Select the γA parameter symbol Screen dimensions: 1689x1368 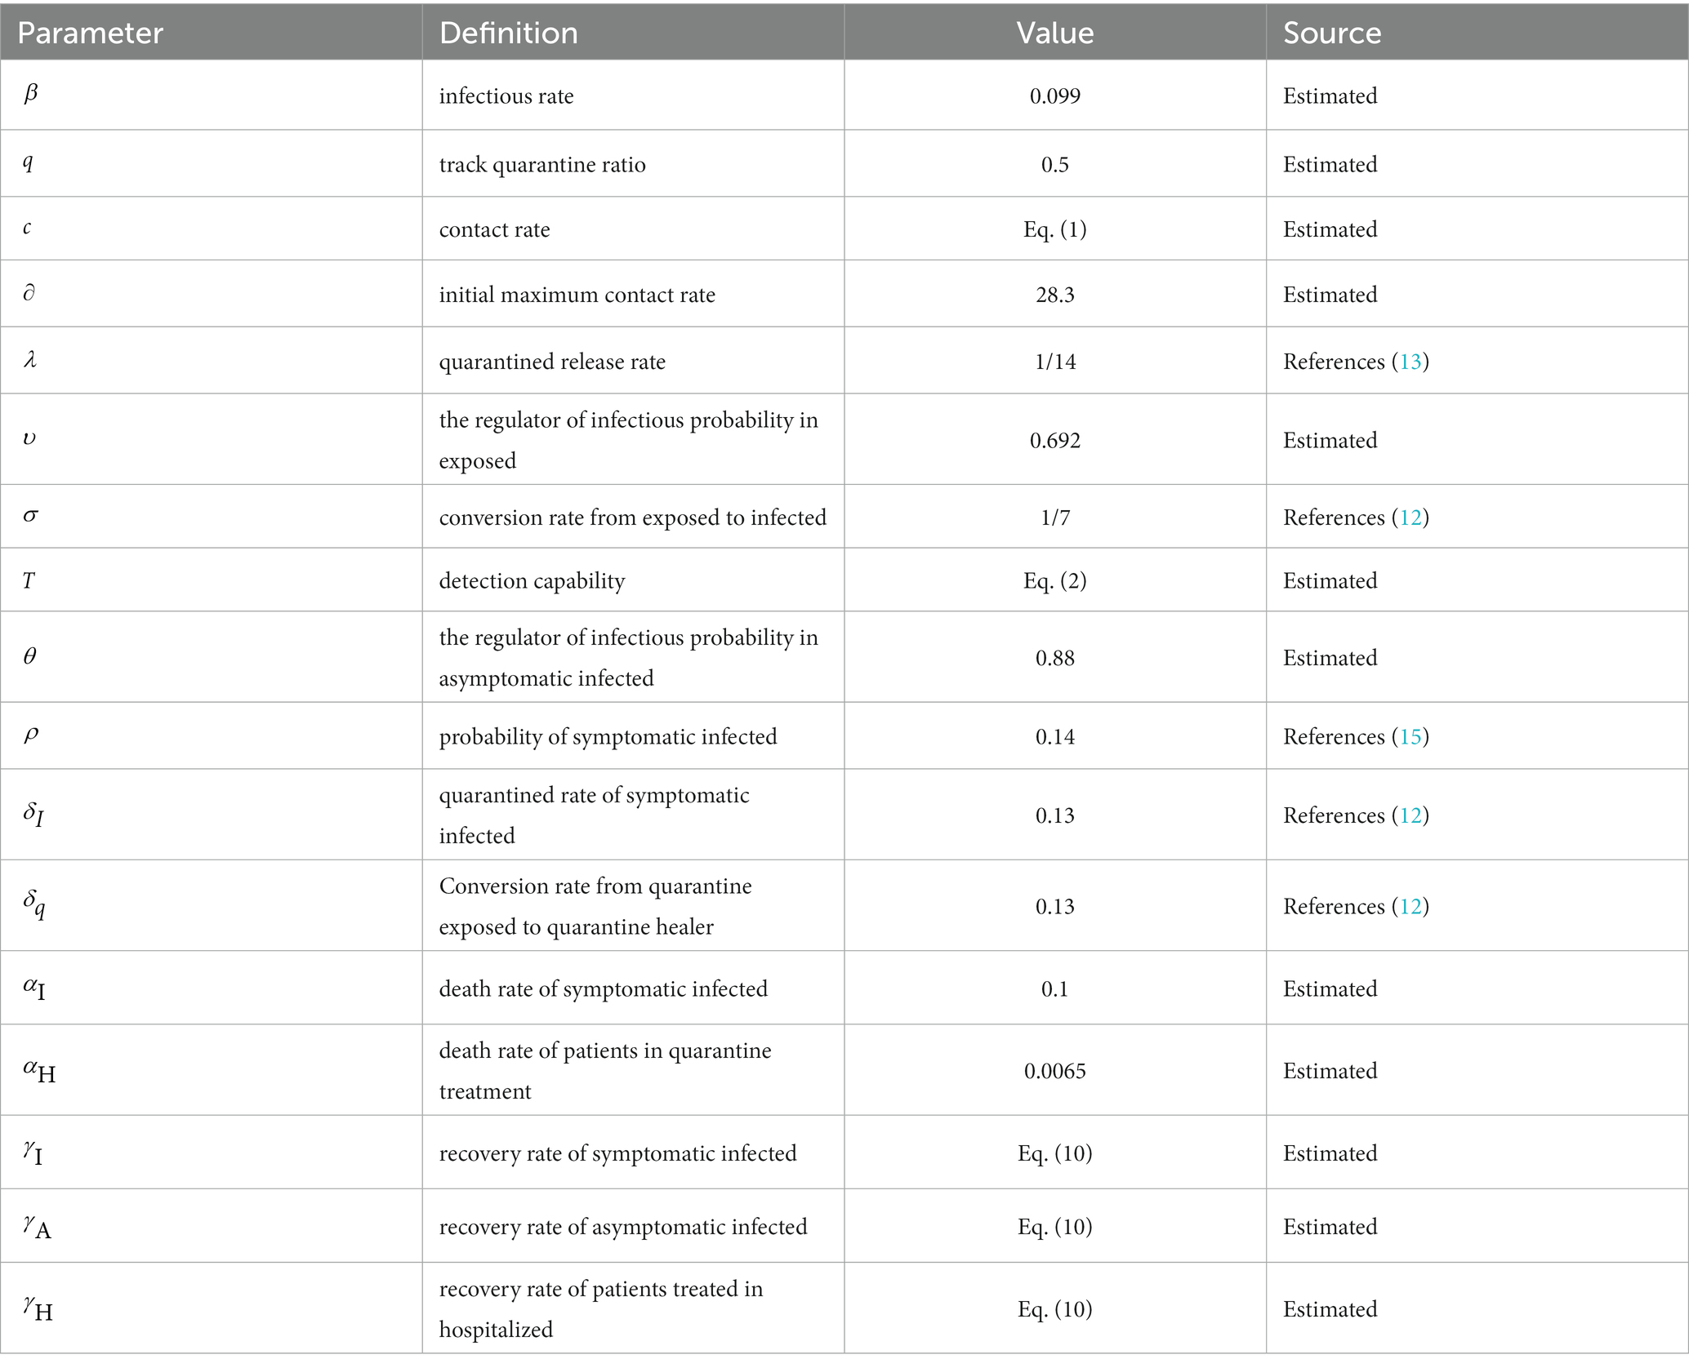pos(38,1227)
